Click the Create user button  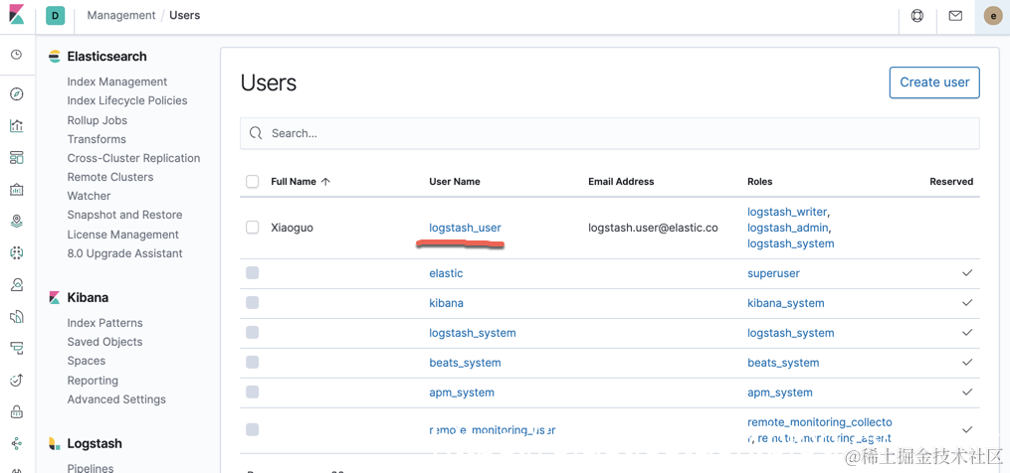click(934, 82)
